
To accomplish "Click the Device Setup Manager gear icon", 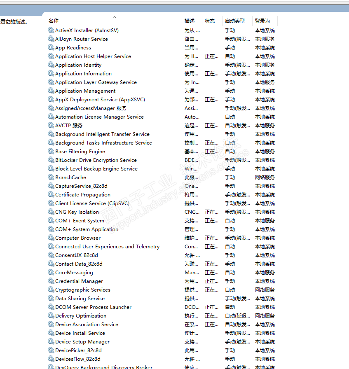I will coord(51,342).
